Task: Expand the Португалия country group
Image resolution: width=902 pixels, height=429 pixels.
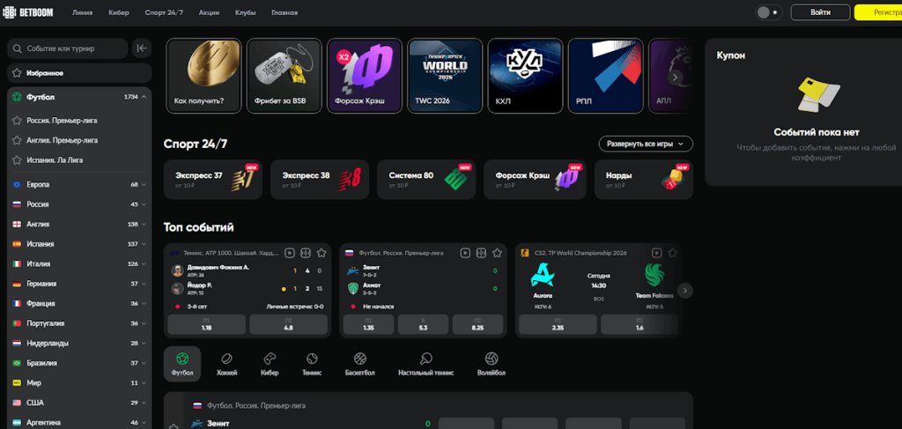Action: tap(144, 323)
